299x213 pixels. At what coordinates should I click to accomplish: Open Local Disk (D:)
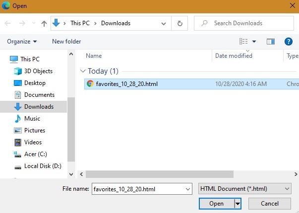[x=43, y=166]
